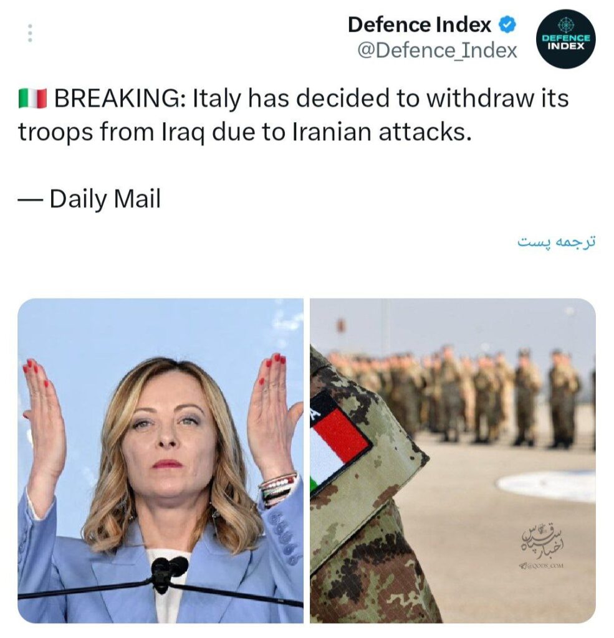The image size is (614, 638).
Task: Open the Defence Index display name
Action: tap(420, 25)
